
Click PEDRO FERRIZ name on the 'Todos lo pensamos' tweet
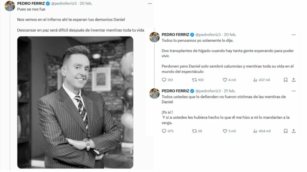click(x=175, y=34)
